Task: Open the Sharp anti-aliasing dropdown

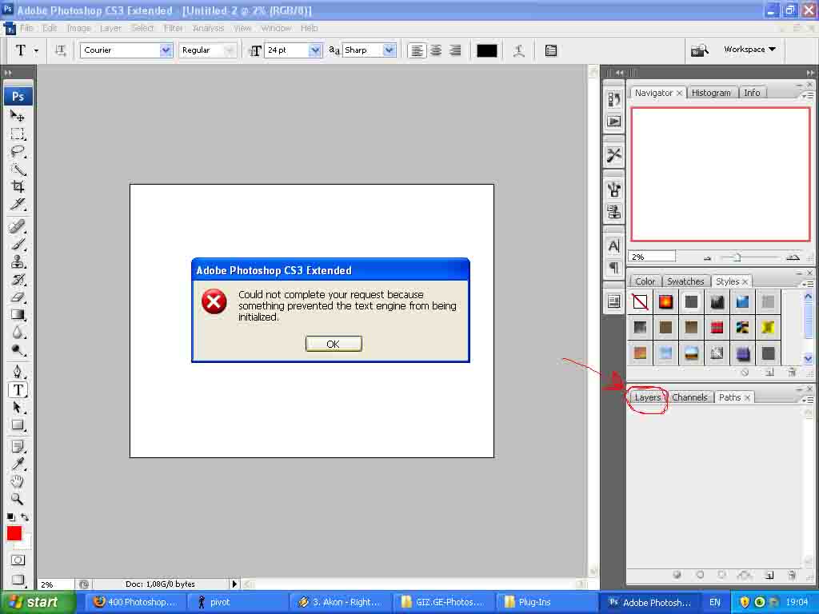Action: 390,50
